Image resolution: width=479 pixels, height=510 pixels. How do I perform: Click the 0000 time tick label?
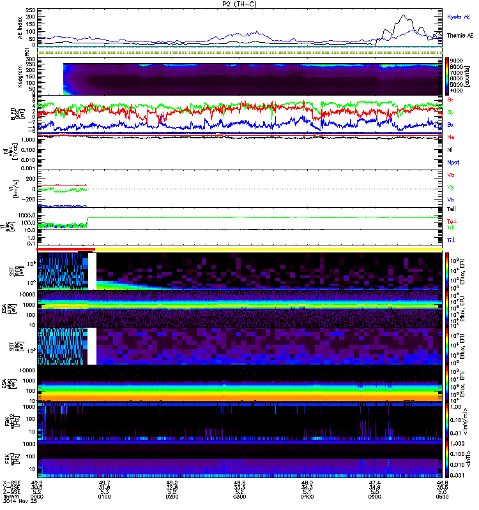click(x=37, y=497)
